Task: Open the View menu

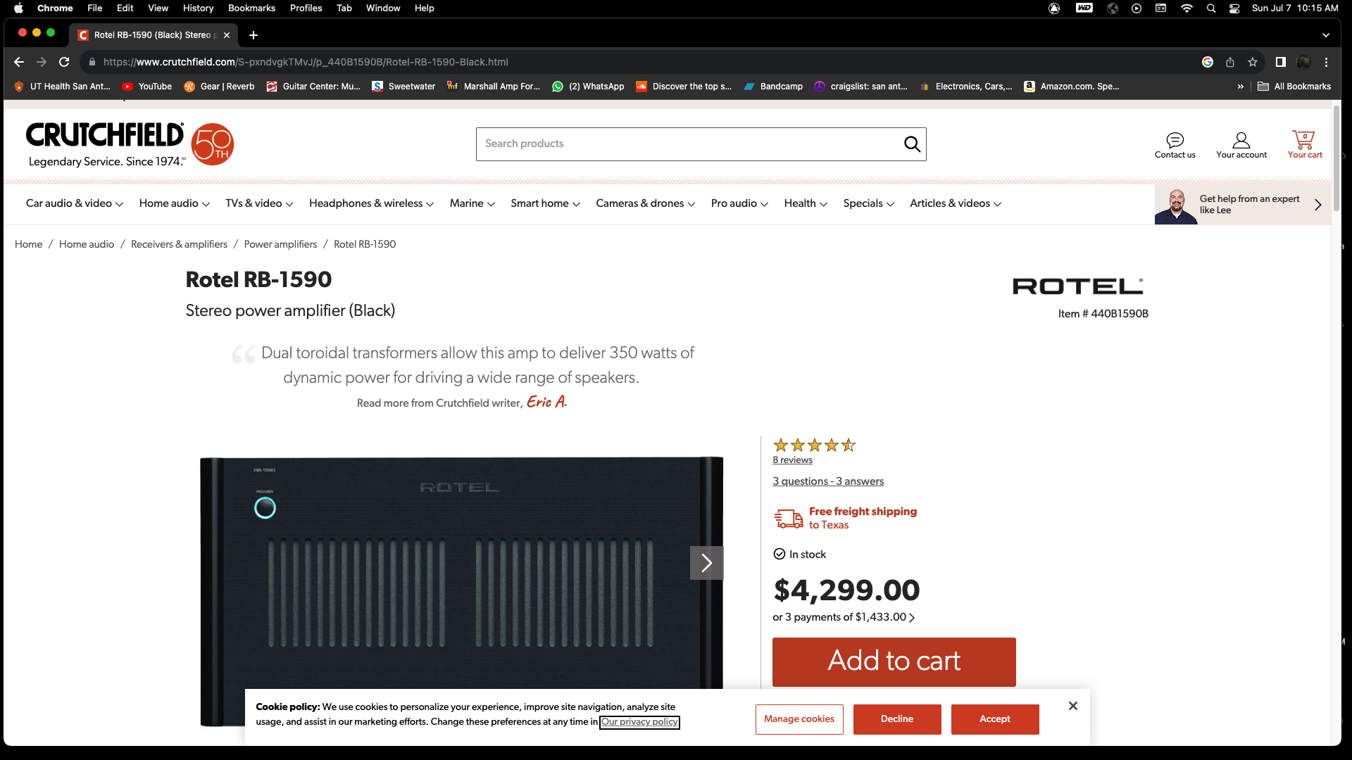Action: click(158, 8)
